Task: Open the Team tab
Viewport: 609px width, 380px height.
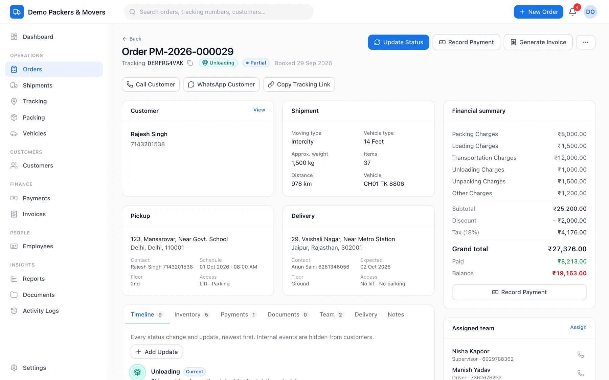Action: [332, 314]
